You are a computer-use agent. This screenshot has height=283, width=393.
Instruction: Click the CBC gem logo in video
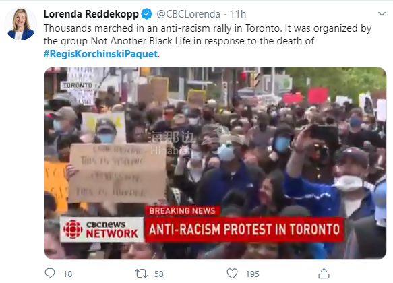pyautogui.click(x=73, y=229)
